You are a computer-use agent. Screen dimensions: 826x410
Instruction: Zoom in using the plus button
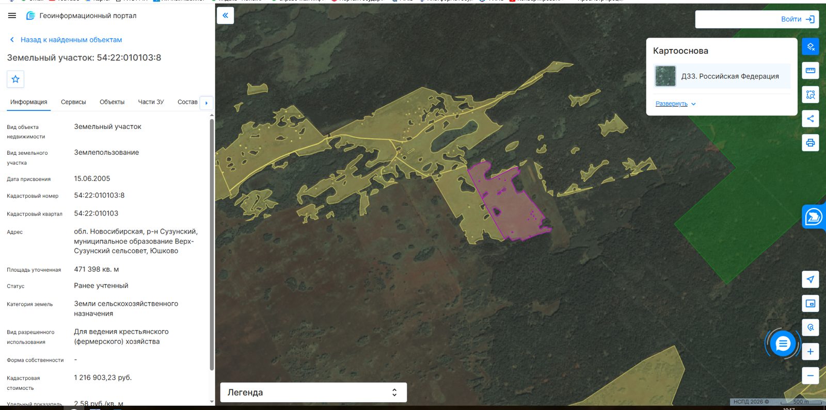tap(811, 352)
